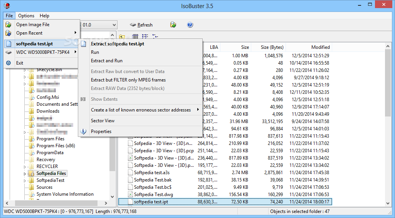Expand the erroneous sector addresses submenu arrow
395x218 pixels.
(x=198, y=110)
